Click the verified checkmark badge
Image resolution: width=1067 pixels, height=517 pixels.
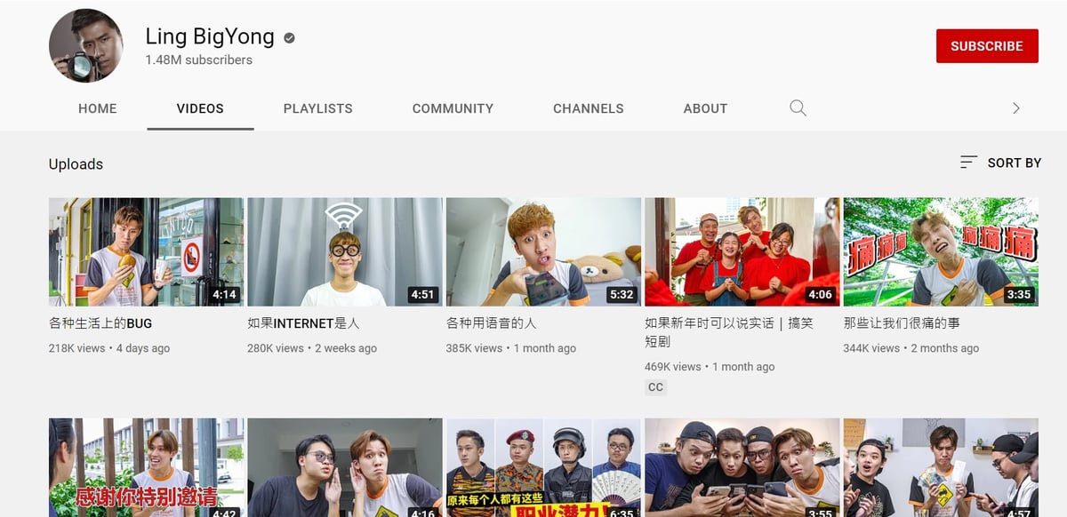(289, 37)
